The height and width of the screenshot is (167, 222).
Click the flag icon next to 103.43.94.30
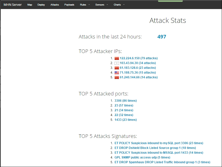117,63
